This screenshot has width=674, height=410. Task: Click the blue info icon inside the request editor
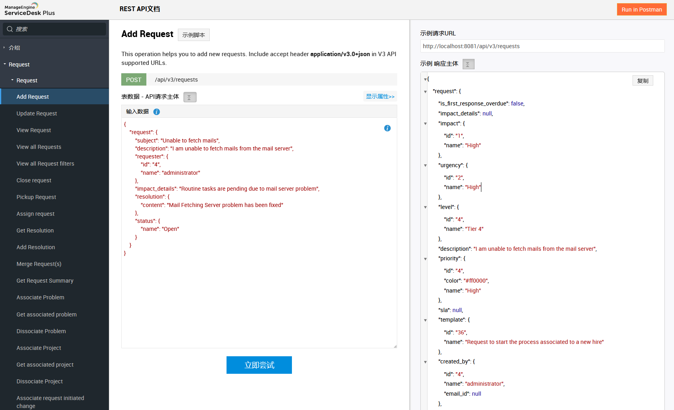387,128
